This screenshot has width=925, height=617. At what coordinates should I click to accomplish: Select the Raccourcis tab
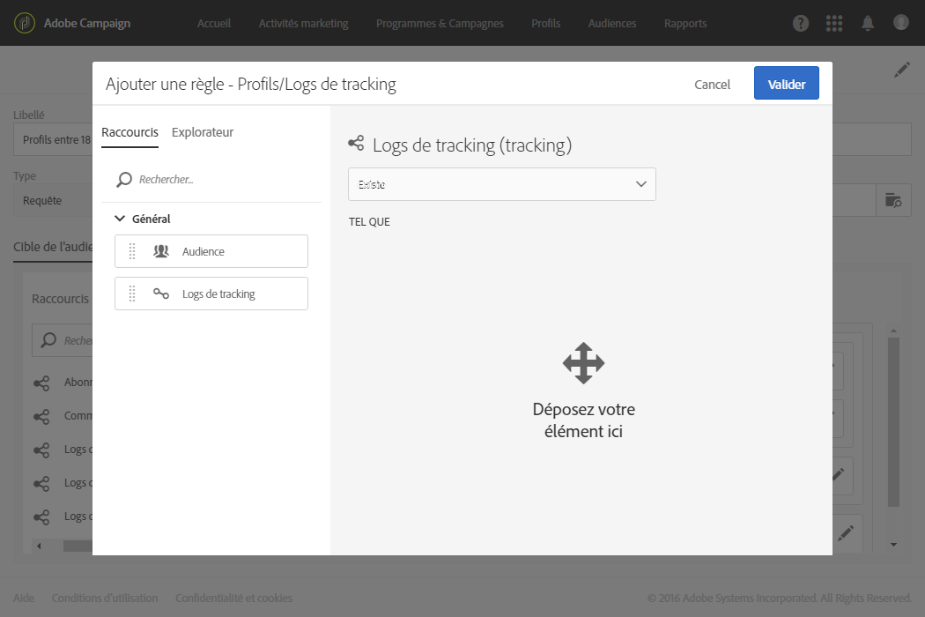(x=129, y=132)
